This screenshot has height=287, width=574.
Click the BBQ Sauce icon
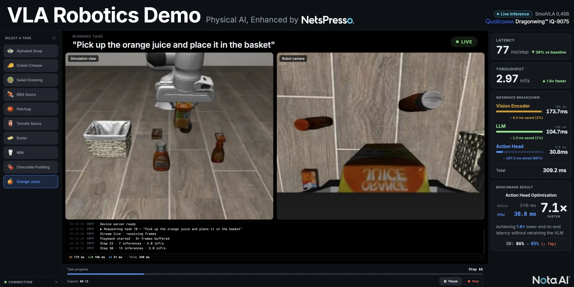click(x=10, y=94)
